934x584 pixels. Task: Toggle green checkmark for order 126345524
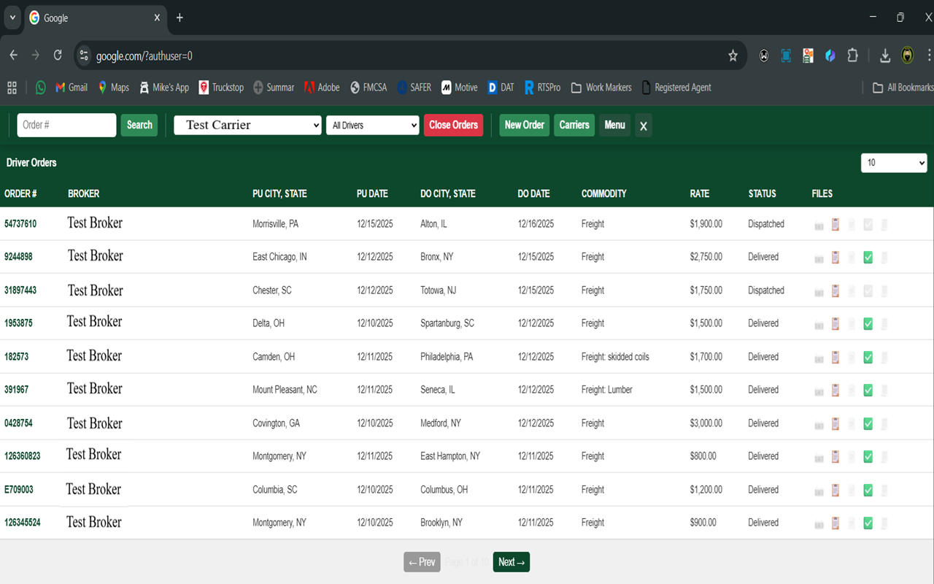coord(868,523)
